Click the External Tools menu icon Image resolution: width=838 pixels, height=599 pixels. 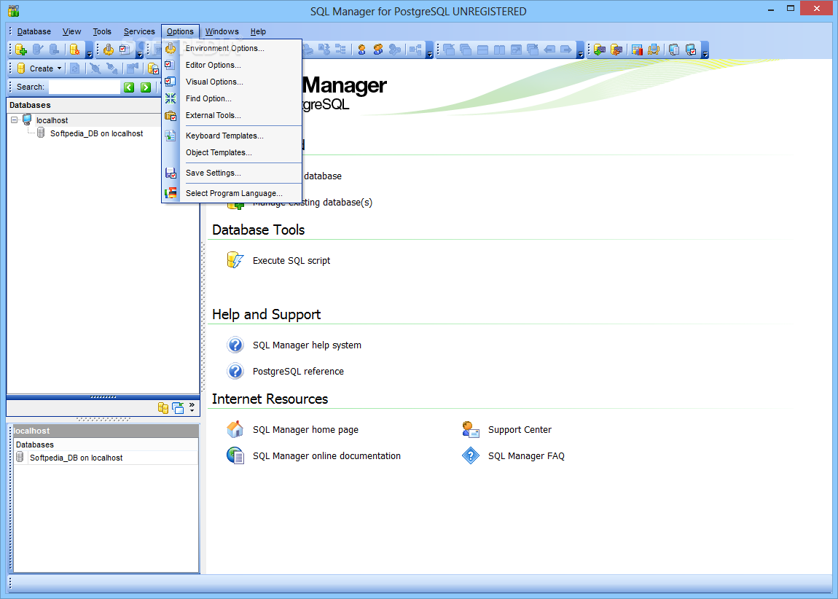[x=171, y=115]
